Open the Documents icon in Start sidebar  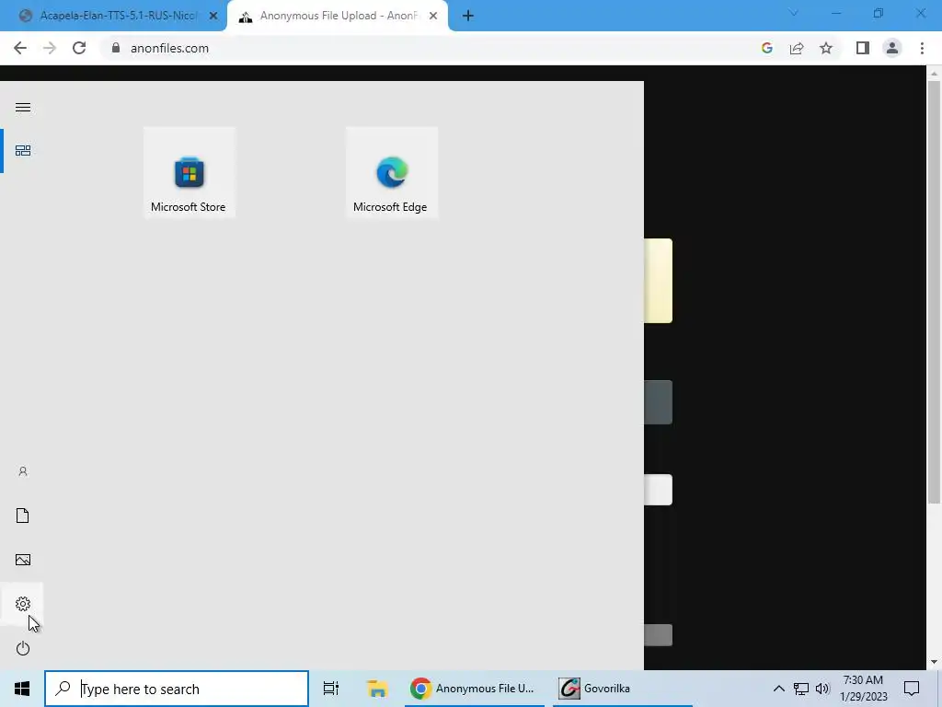[x=23, y=516]
